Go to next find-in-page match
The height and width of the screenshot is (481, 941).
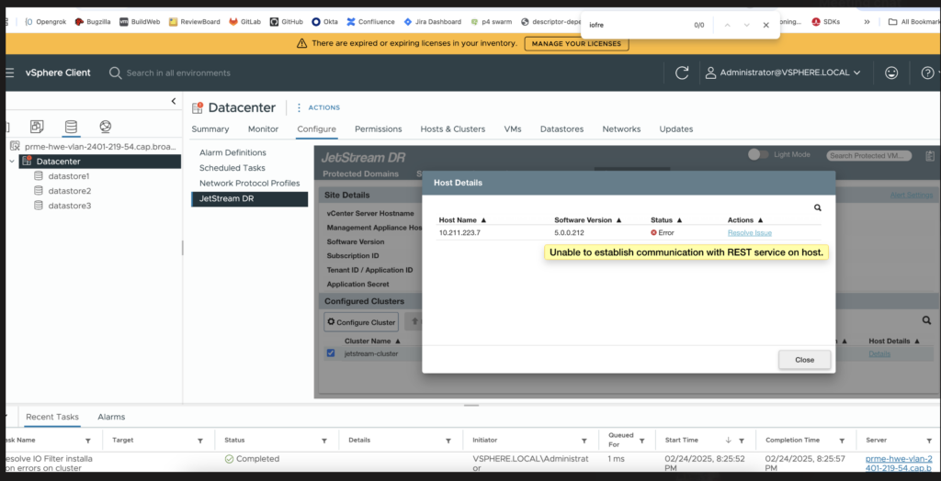pyautogui.click(x=746, y=25)
